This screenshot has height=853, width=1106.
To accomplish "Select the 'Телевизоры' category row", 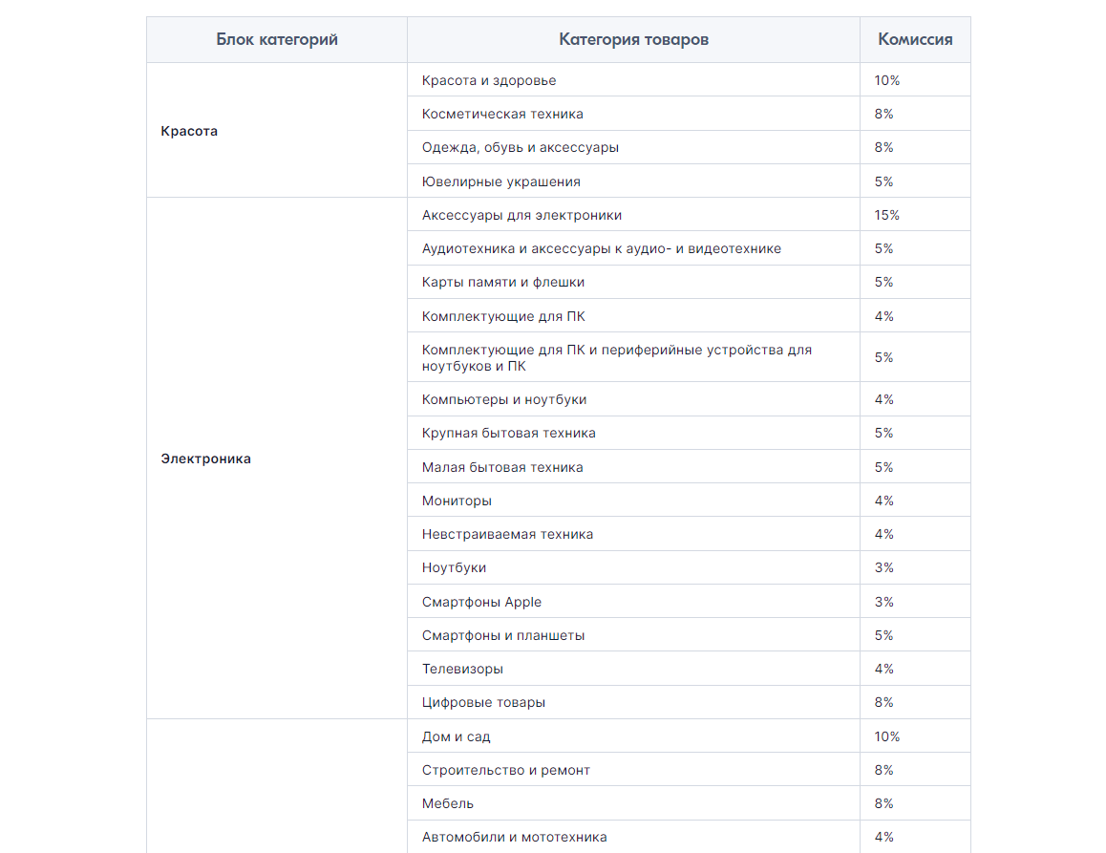I will 690,669.
